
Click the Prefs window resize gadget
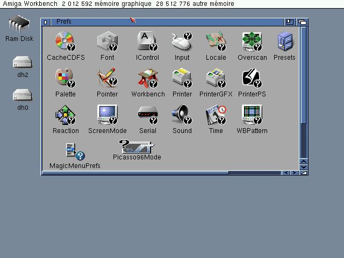point(304,173)
